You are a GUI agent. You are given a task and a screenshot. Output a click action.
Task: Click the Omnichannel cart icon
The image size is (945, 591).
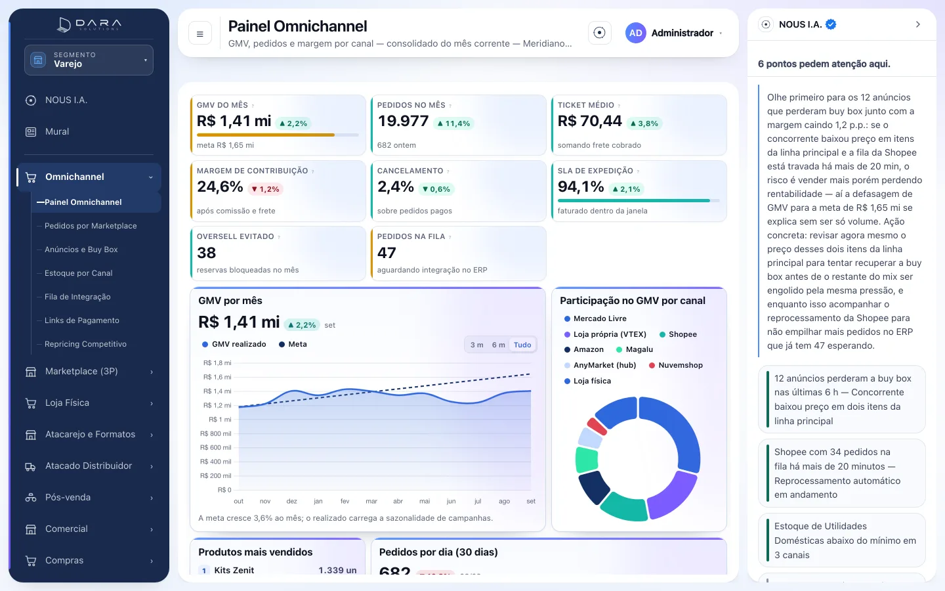coord(31,177)
